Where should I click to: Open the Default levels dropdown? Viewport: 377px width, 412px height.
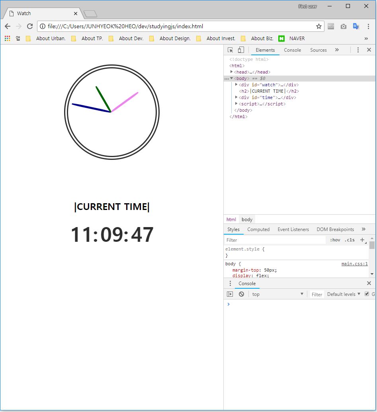click(x=344, y=294)
